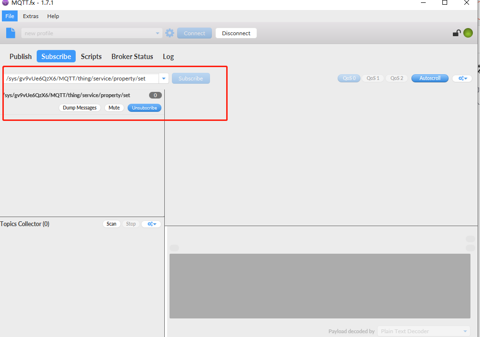Screen dimensions: 480x337
Task: Select the Subscribe tab
Action: [56, 56]
